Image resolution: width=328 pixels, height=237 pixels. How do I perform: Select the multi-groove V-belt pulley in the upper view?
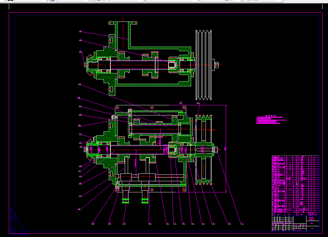click(204, 65)
